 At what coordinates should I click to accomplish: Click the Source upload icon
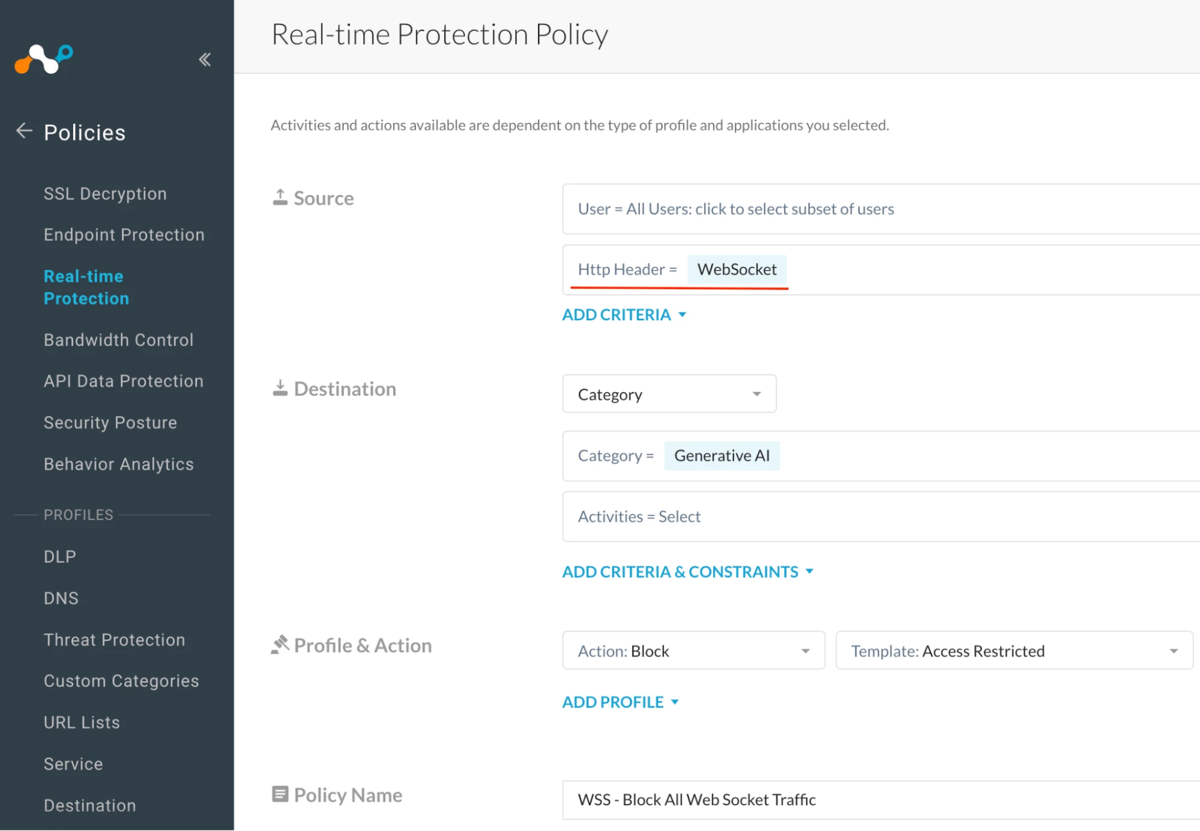pos(280,197)
